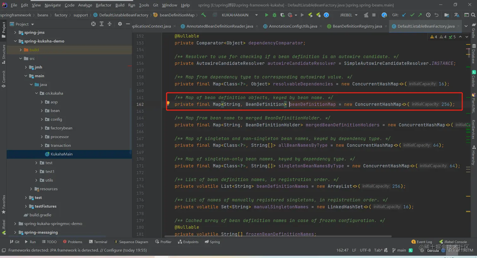Screen dimensions: 477x258
Task: Open the KUKAHAMAIN run configuration dropdown
Action: tap(239, 15)
